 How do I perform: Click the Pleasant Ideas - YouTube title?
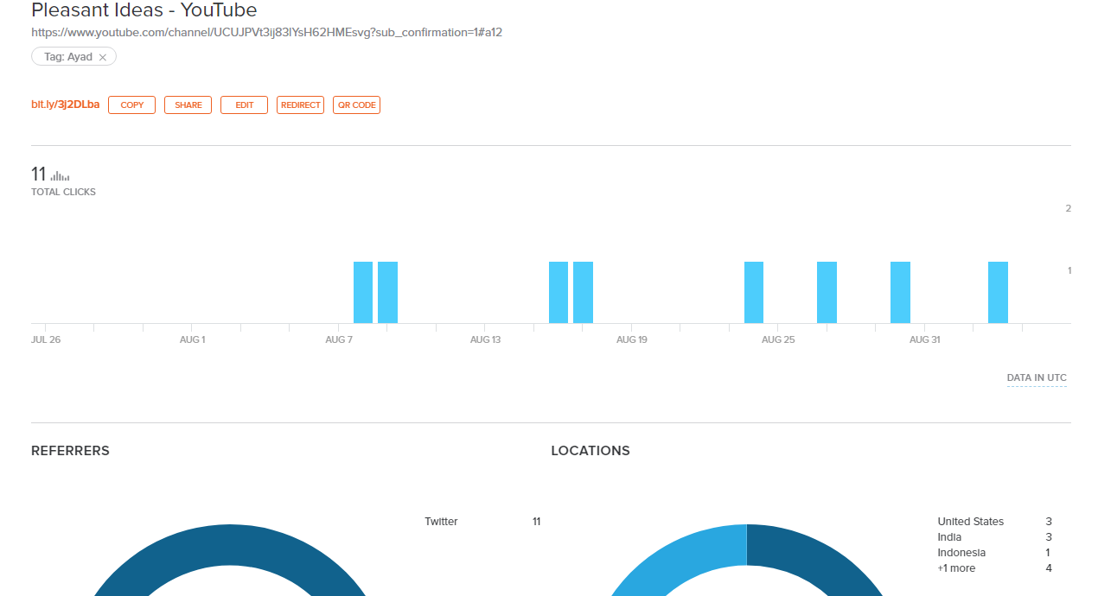144,10
